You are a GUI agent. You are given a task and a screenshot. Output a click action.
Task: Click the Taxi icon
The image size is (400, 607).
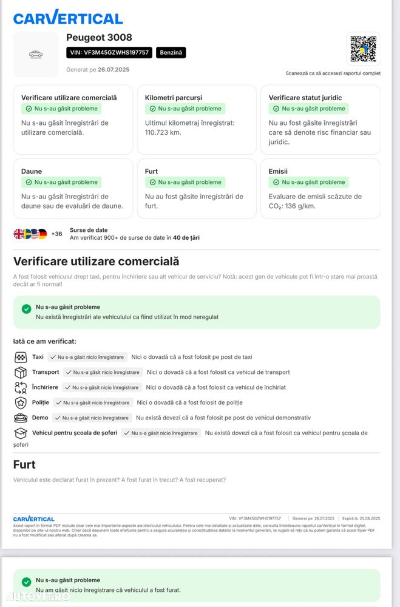pos(21,357)
